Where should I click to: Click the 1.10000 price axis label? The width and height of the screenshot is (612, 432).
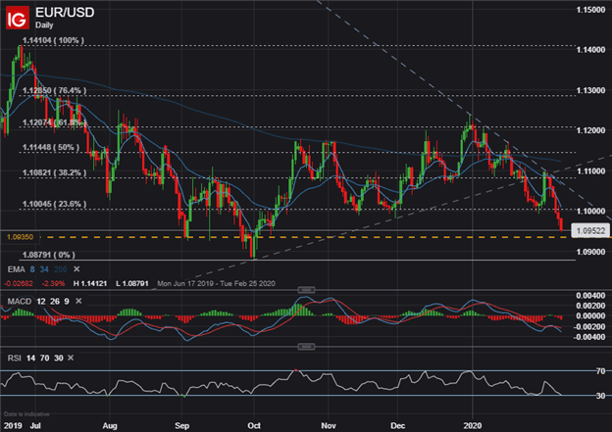590,211
